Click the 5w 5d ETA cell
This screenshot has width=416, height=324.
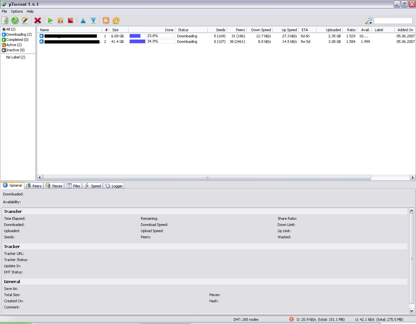click(305, 42)
